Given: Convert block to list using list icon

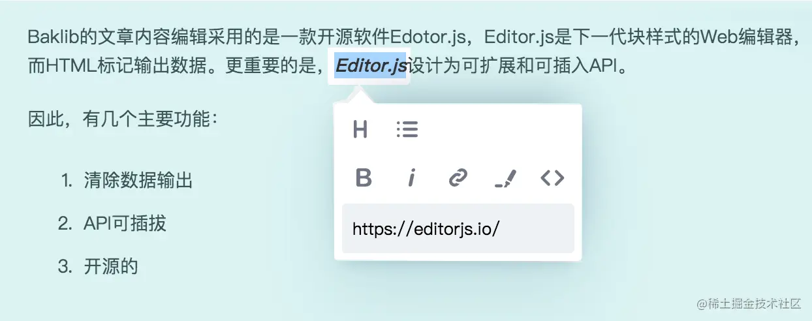Looking at the screenshot, I should click(407, 129).
